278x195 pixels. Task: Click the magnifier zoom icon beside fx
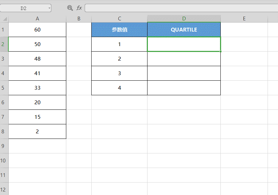70,8
